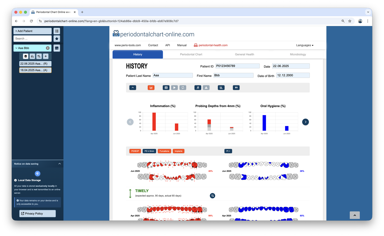The height and width of the screenshot is (236, 384).
Task: Toggle the PD/BOP filter
Action: pyautogui.click(x=135, y=151)
